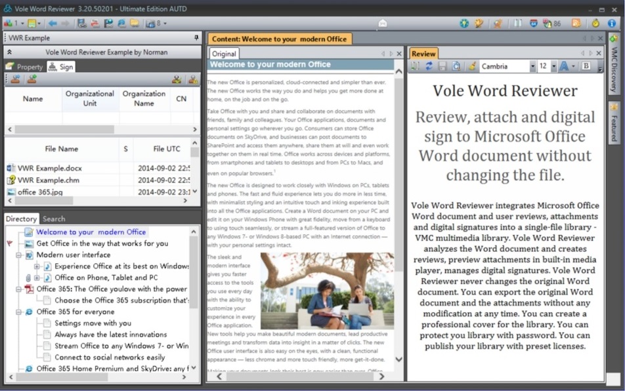Viewport: 625px width, 391px height.
Task: Click the Internet Explorer icon in main toolbar
Action: point(121,24)
